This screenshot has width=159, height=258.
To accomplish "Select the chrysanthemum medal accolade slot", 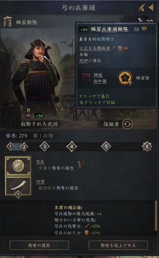I will click(18, 166).
